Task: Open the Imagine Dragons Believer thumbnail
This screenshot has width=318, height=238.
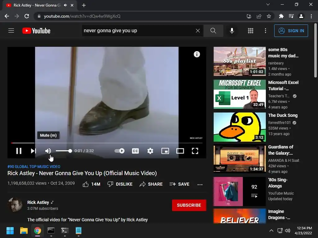Action: 239,216
